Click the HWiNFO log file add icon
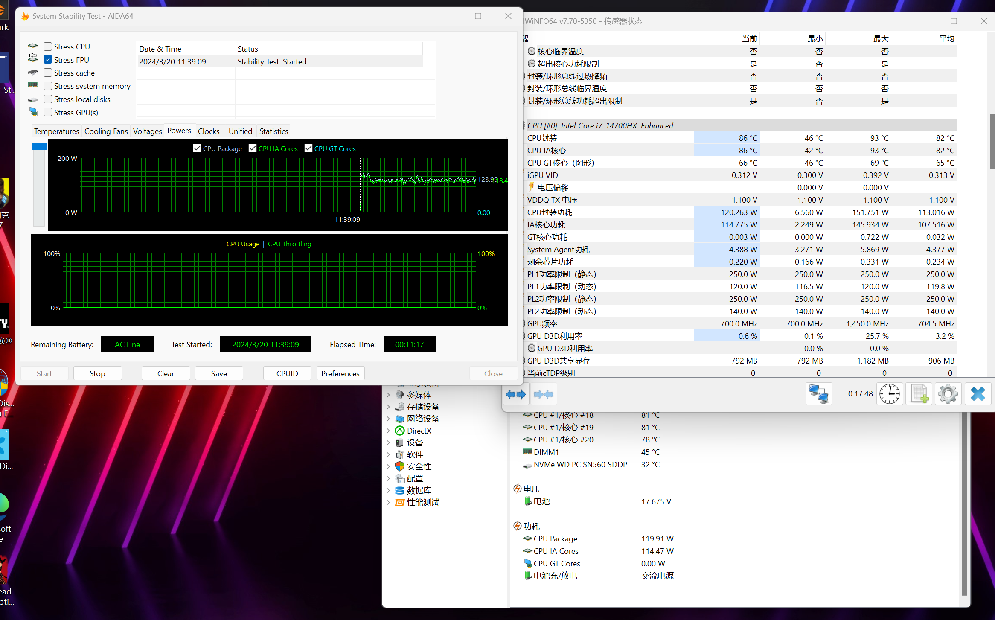Viewport: 995px width, 620px height. point(919,394)
